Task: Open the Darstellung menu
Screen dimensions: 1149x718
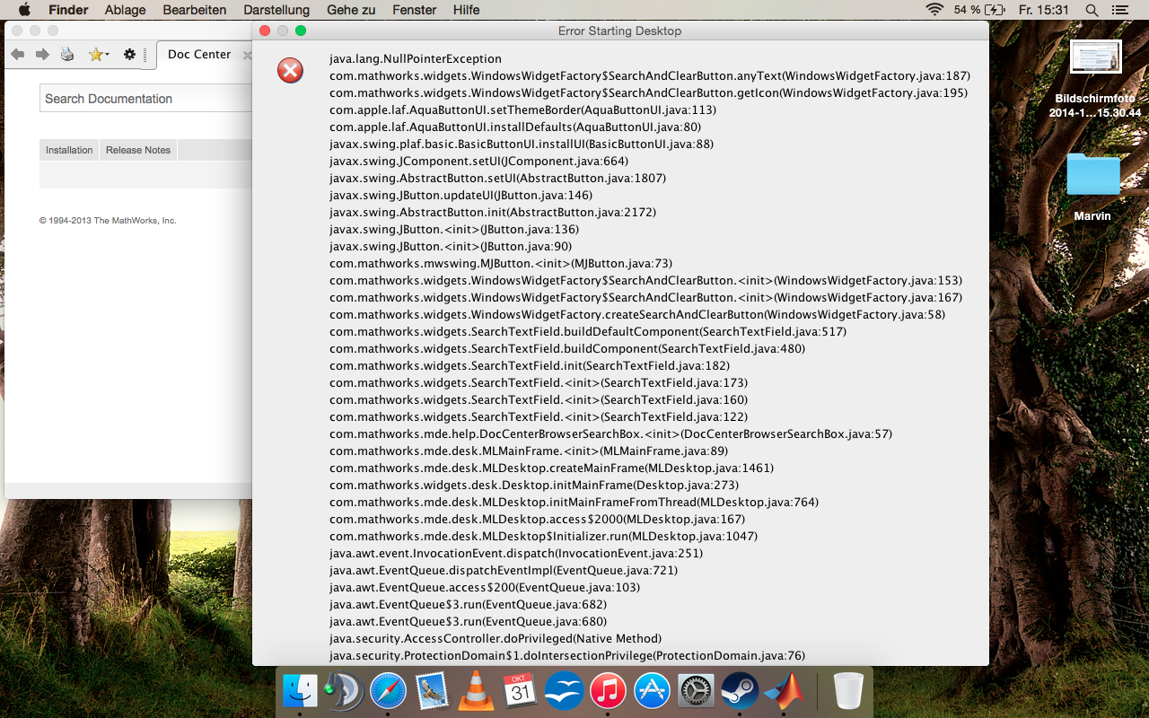Action: tap(276, 10)
